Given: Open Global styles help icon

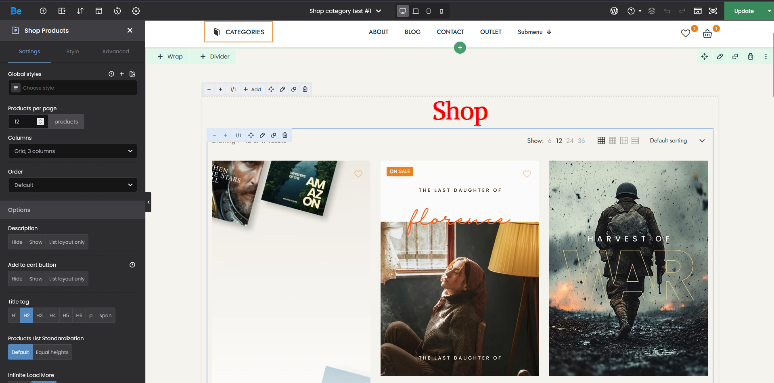Looking at the screenshot, I should coord(111,74).
